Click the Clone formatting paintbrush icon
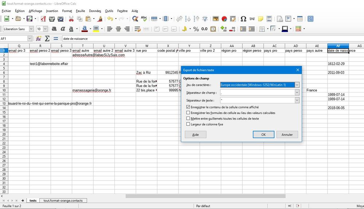 click(x=100, y=19)
